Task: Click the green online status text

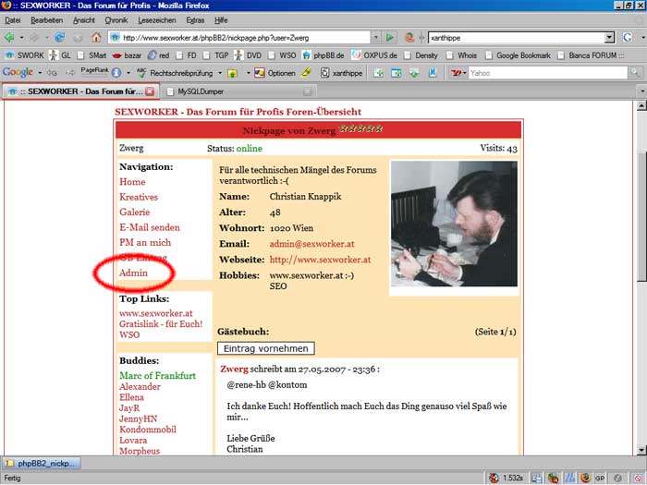Action: click(x=250, y=149)
